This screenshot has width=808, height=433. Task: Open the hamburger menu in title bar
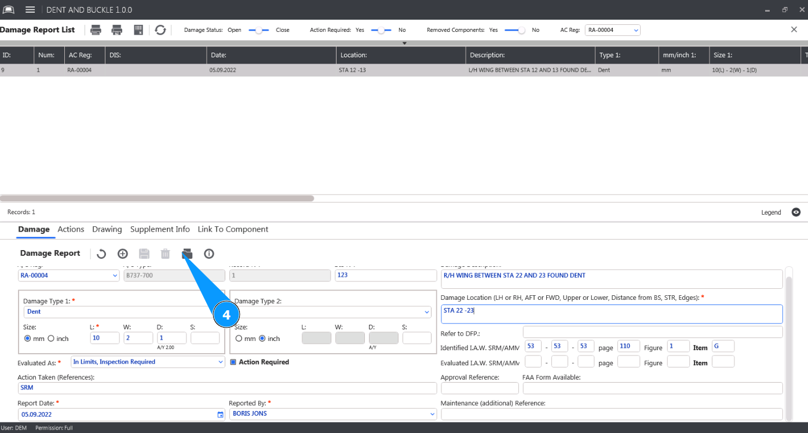point(31,10)
